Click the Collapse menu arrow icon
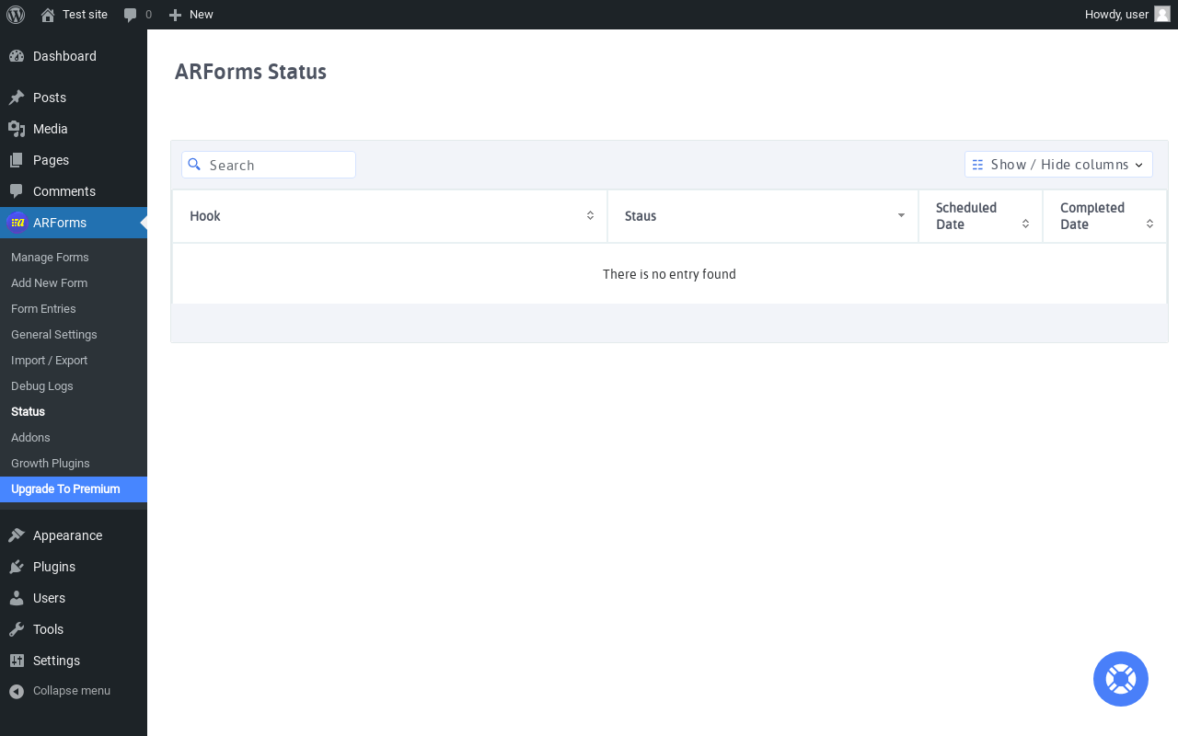Viewport: 1178px width, 736px height. pos(17,691)
